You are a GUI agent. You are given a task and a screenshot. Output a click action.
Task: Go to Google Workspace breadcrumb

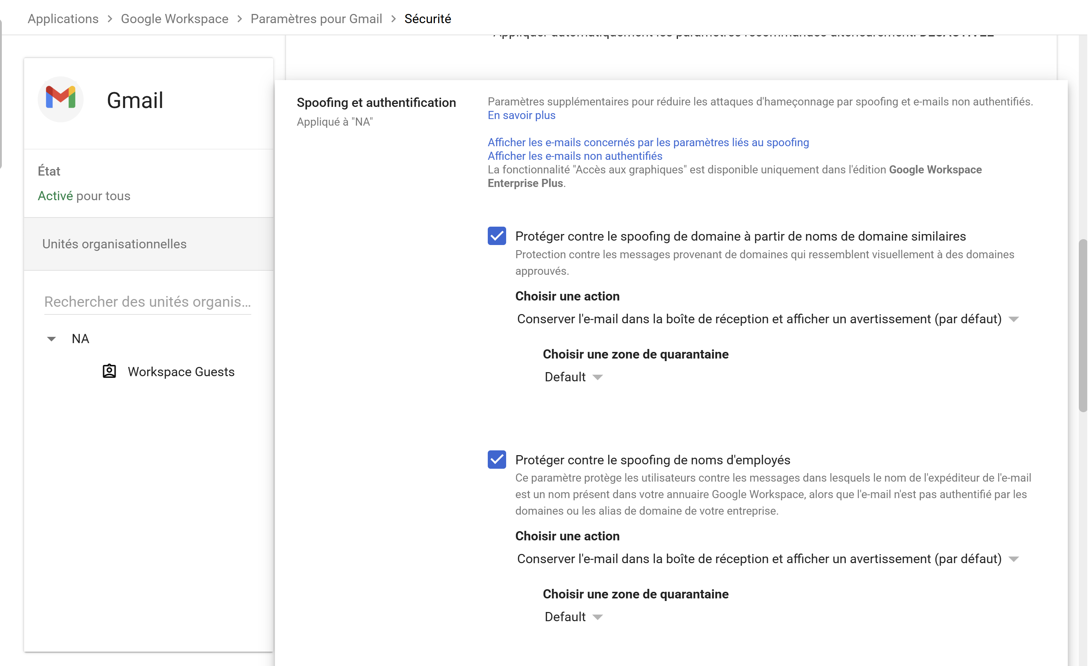(175, 19)
